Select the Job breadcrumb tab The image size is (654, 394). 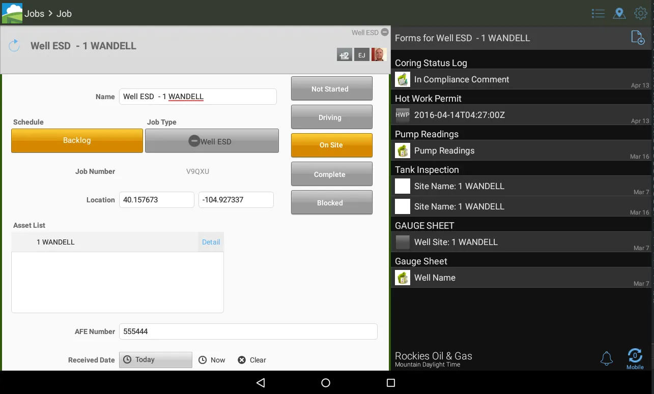tap(63, 13)
